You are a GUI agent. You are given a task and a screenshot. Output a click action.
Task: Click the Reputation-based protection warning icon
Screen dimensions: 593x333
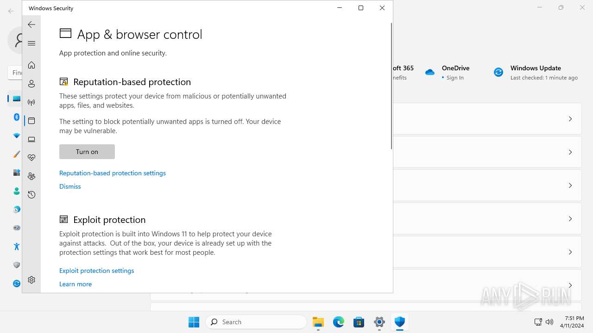pyautogui.click(x=64, y=82)
